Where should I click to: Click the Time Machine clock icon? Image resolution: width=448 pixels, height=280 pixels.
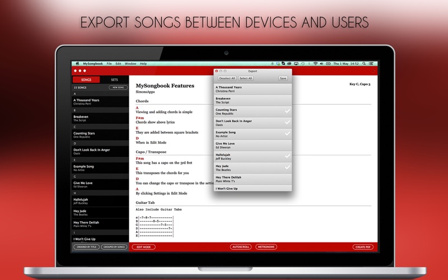click(303, 64)
